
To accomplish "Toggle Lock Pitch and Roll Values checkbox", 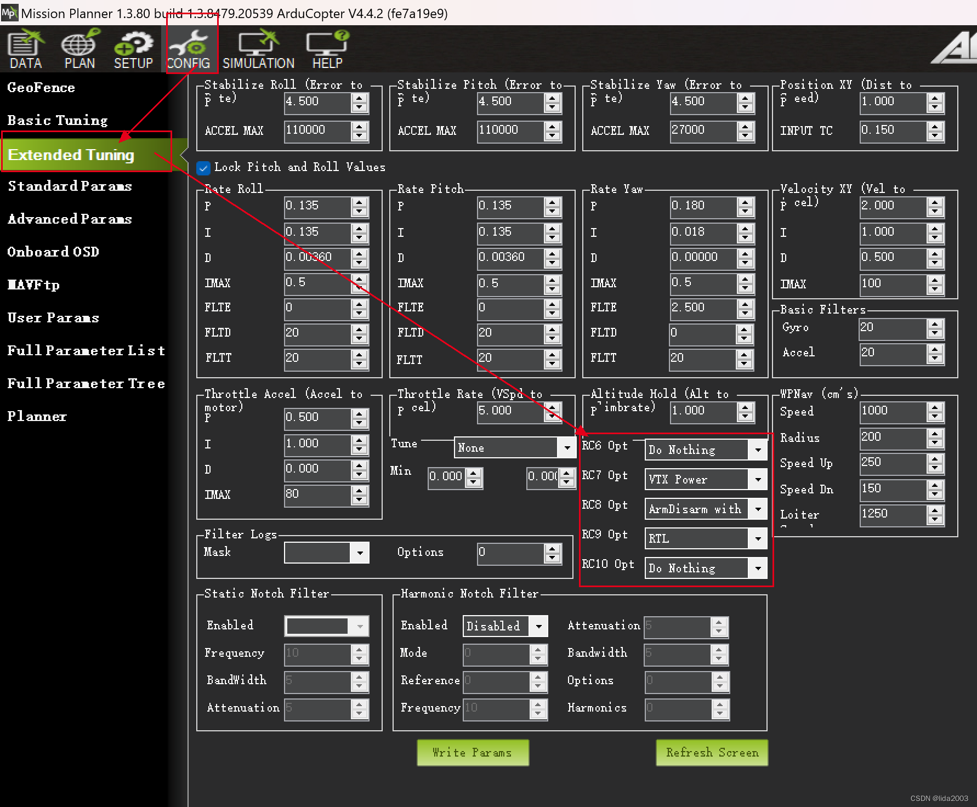I will point(203,168).
